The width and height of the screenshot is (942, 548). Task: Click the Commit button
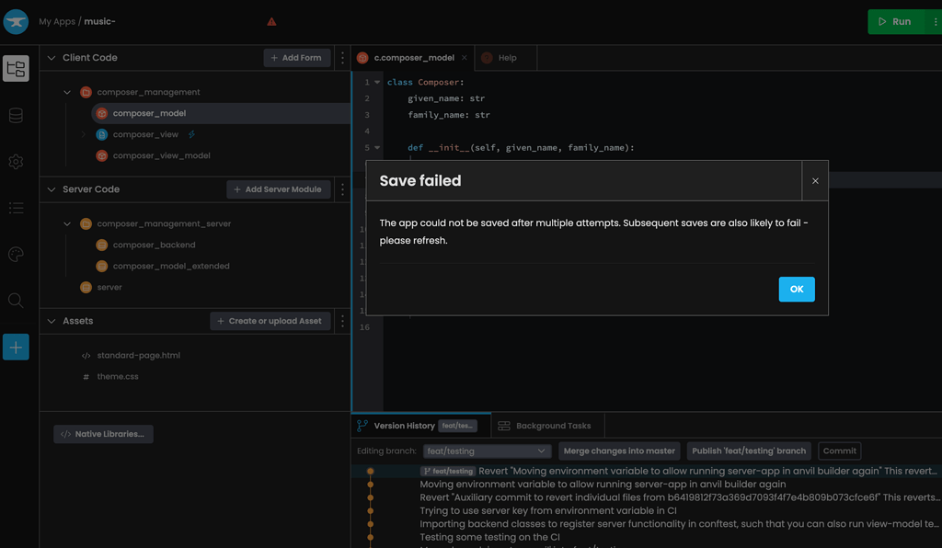838,451
